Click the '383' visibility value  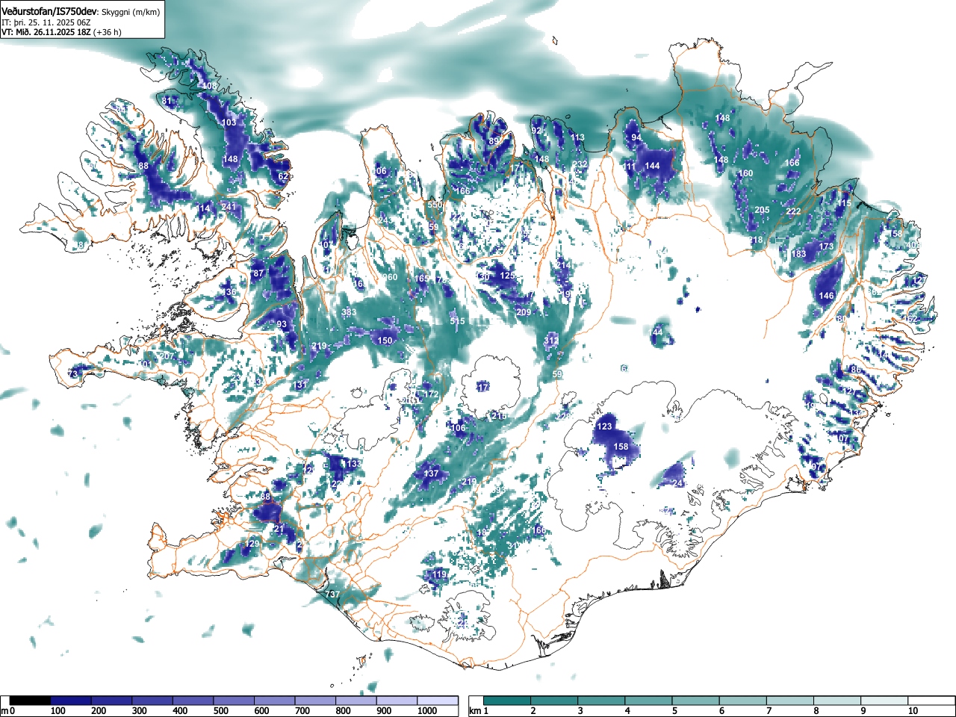349,312
